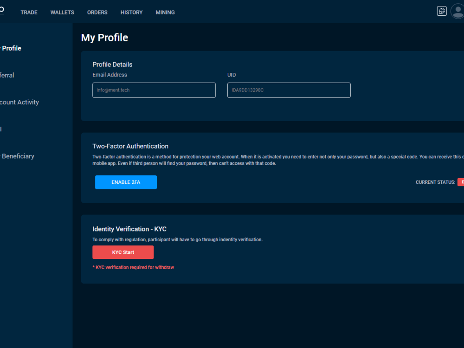Toggle the theme switch icon in header
464x348 pixels.
click(442, 11)
